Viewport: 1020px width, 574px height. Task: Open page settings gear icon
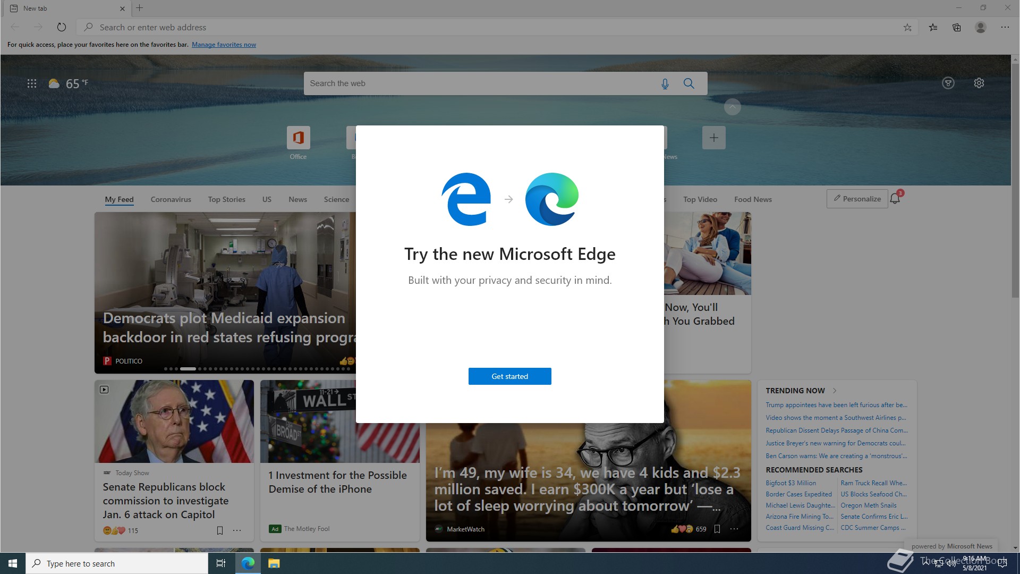tap(979, 83)
